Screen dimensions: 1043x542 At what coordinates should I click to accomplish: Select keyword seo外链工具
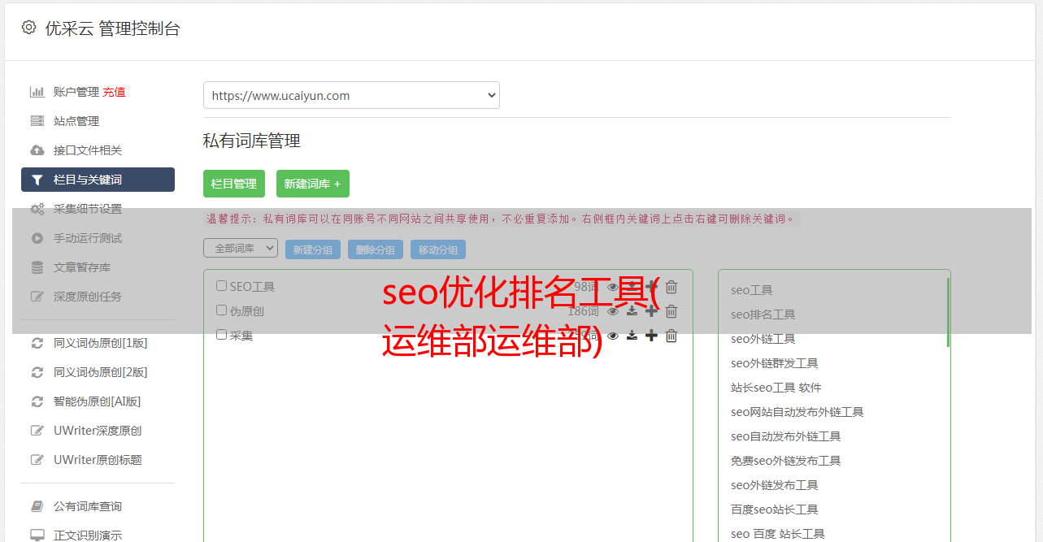763,339
